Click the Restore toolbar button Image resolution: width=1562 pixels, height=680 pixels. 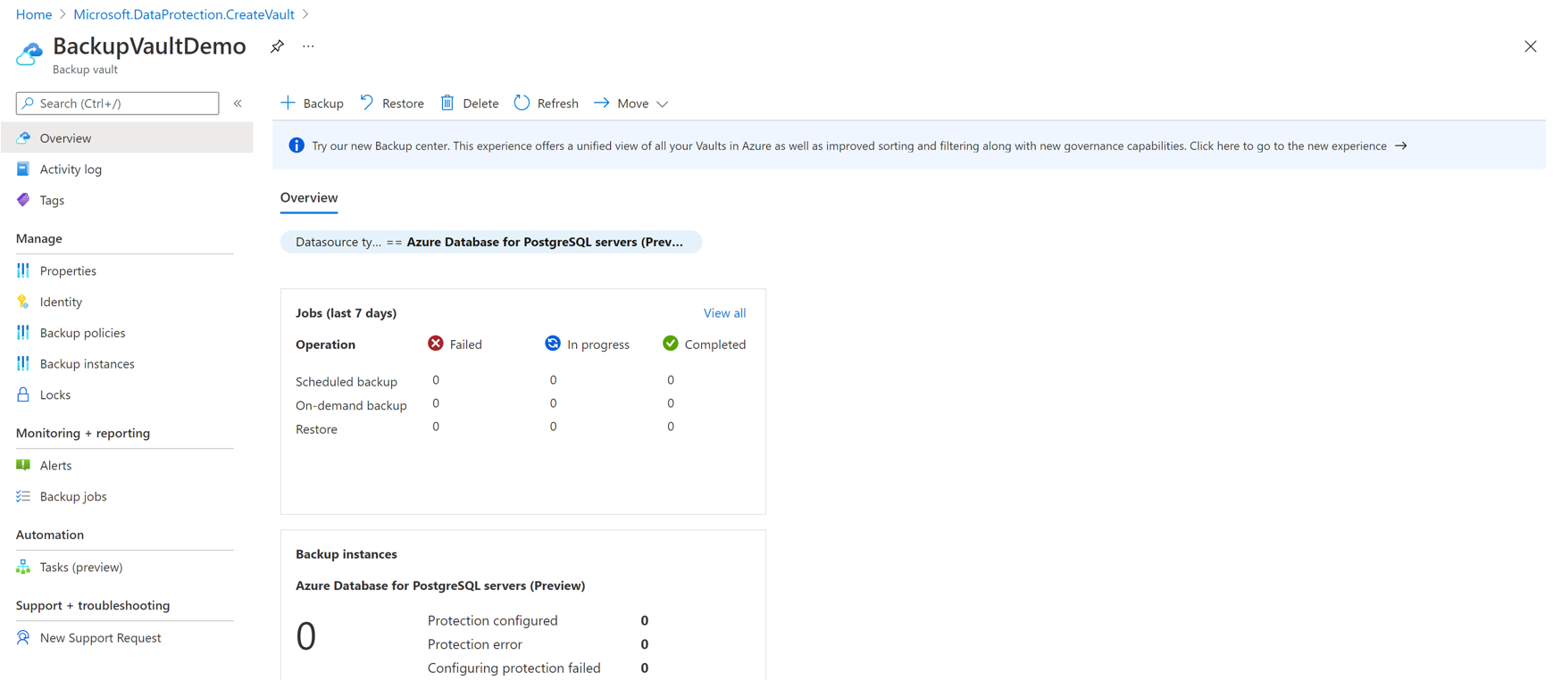(392, 104)
